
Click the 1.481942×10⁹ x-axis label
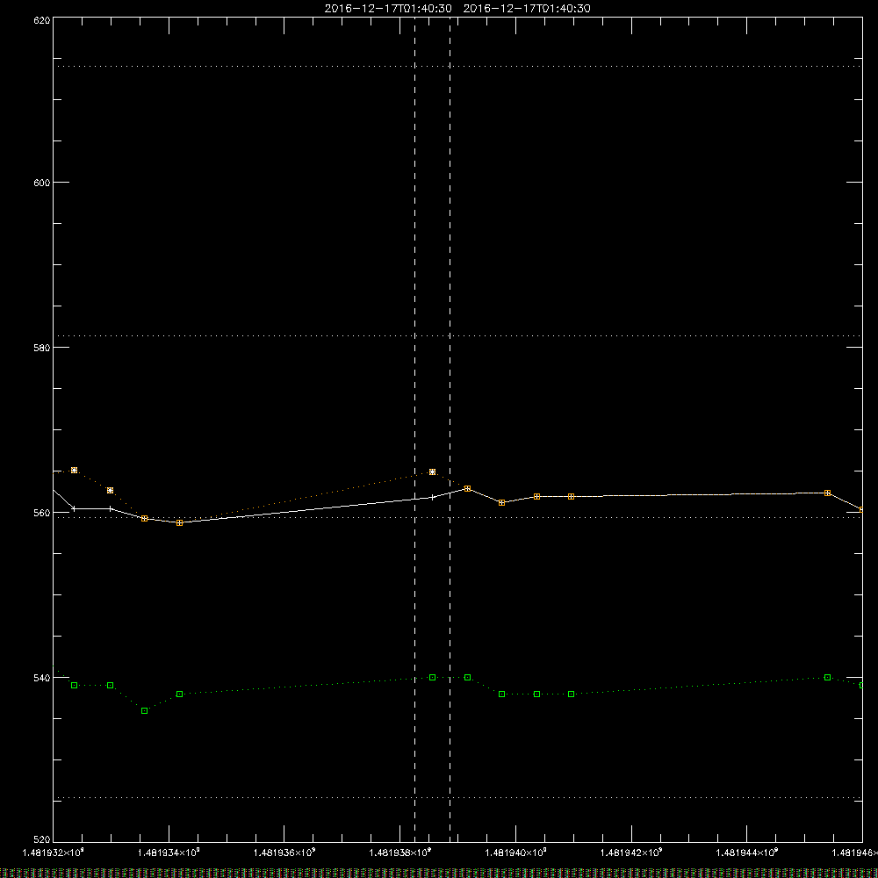[x=631, y=853]
